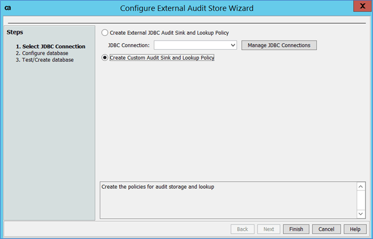The width and height of the screenshot is (373, 239).
Task: Click the Back button
Action: (242, 229)
